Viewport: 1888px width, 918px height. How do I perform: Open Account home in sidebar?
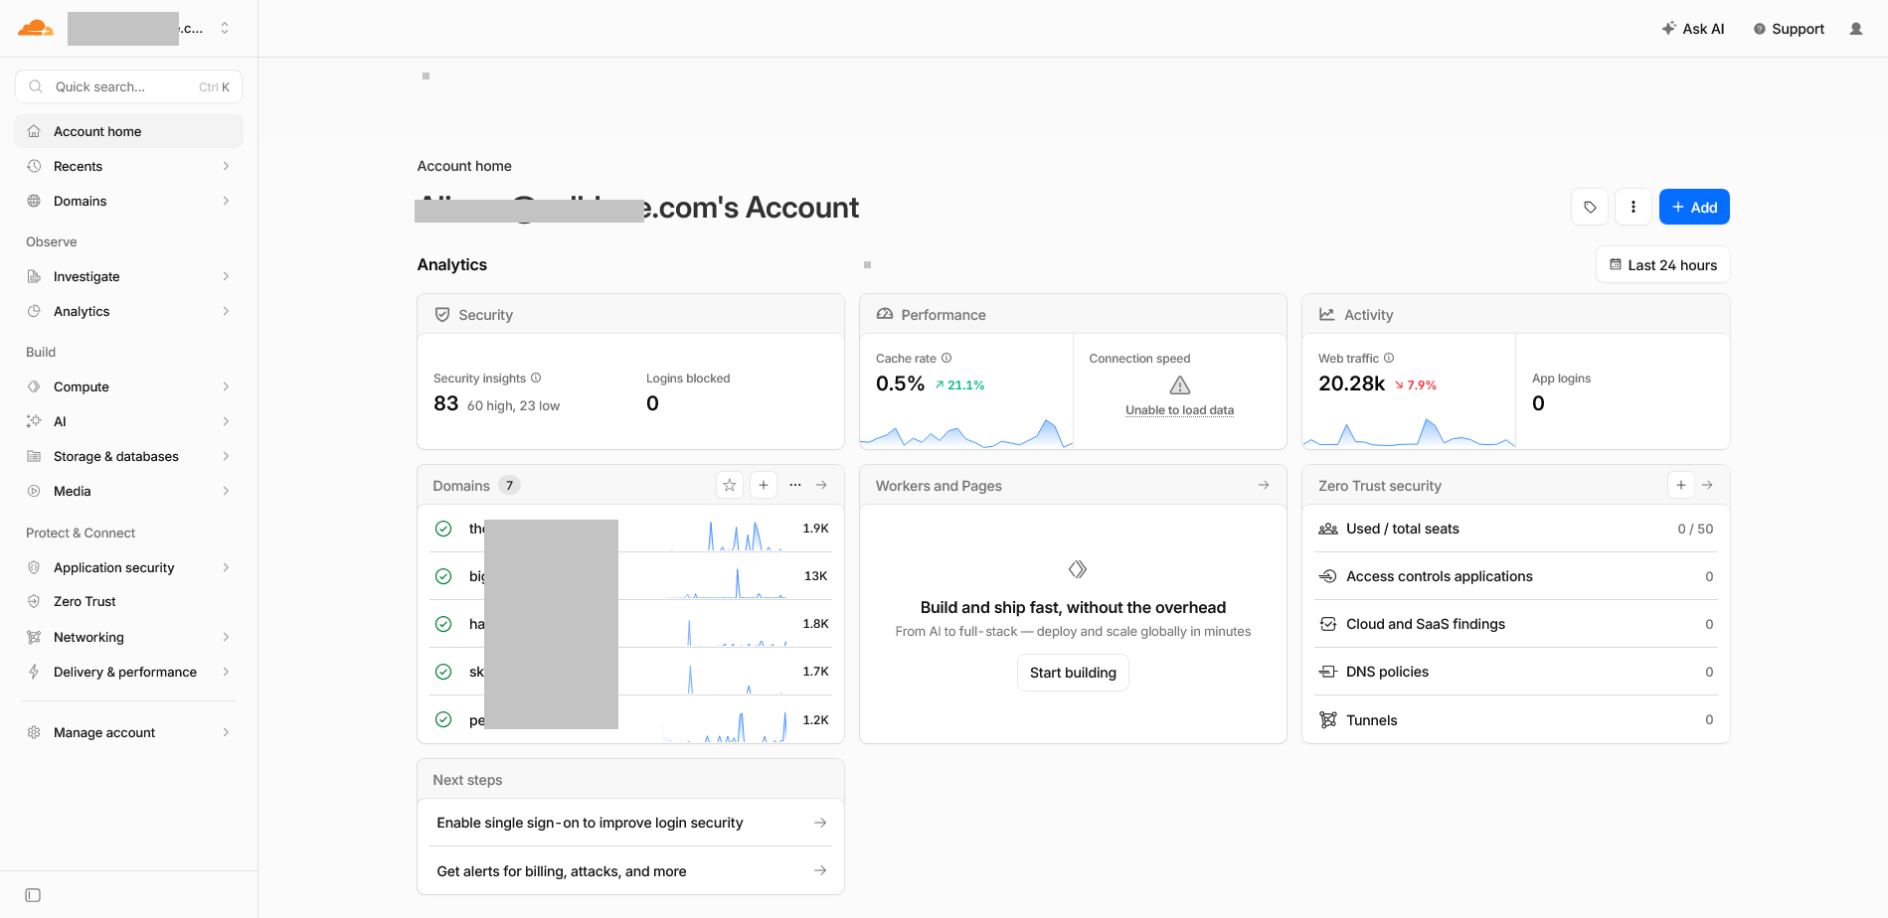coord(129,131)
